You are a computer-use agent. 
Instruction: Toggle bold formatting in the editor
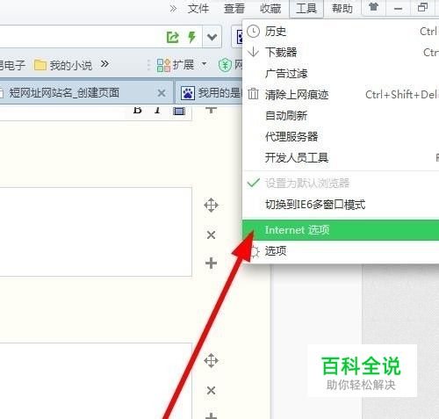(x=137, y=110)
